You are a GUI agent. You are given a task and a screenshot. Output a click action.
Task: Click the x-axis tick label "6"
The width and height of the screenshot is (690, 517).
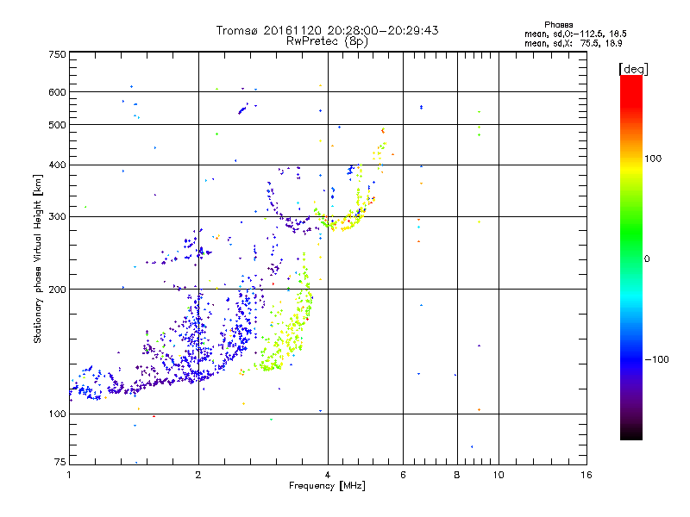click(x=403, y=475)
